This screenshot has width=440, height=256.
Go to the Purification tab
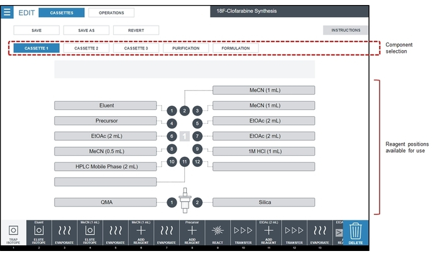(x=185, y=48)
